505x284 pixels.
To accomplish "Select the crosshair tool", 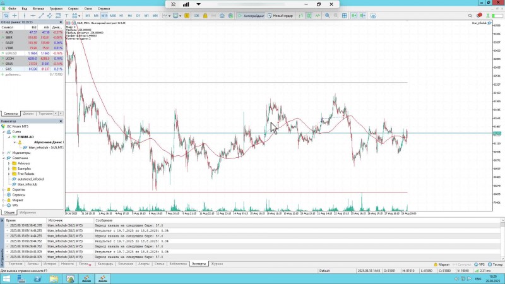I will pos(15,15).
